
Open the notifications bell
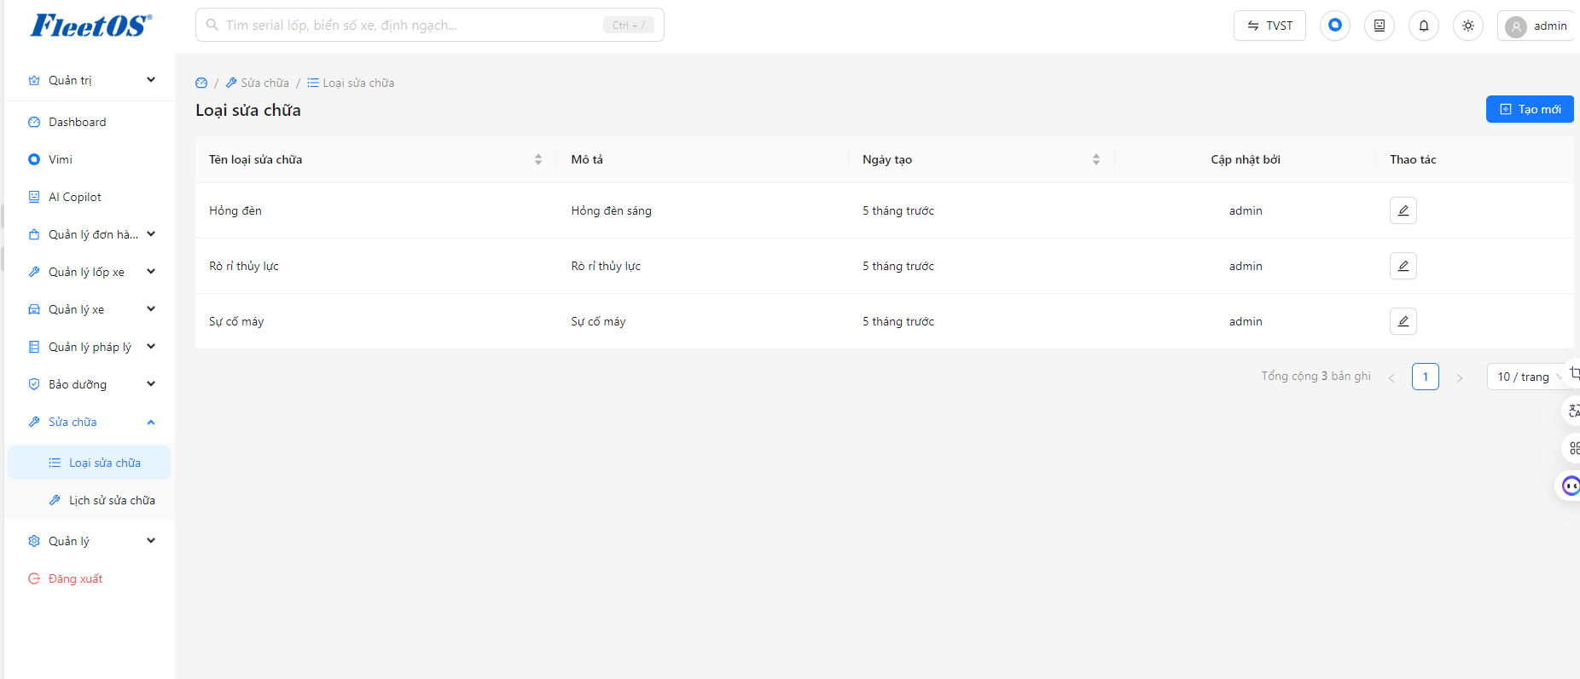click(1424, 26)
